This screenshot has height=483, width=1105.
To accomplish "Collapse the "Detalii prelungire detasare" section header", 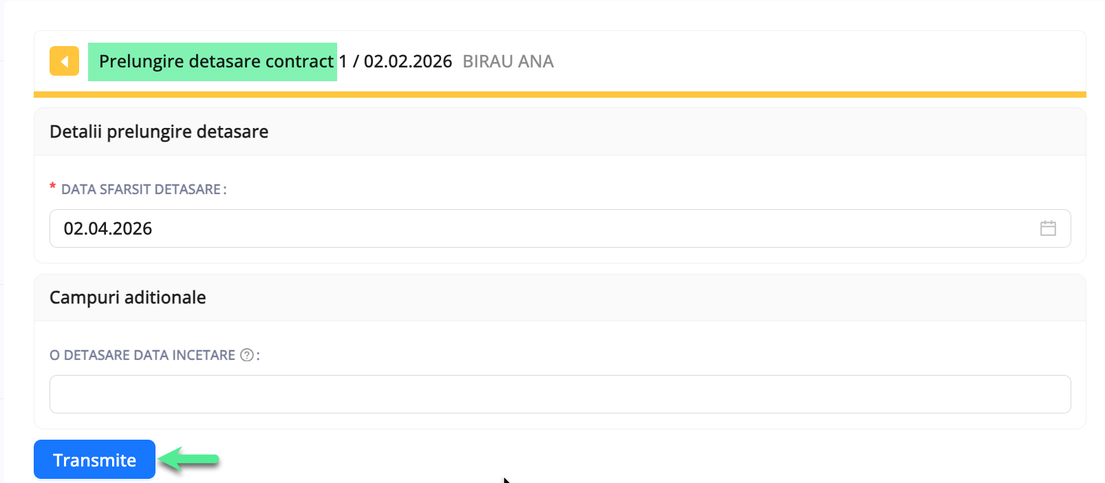I will 159,131.
